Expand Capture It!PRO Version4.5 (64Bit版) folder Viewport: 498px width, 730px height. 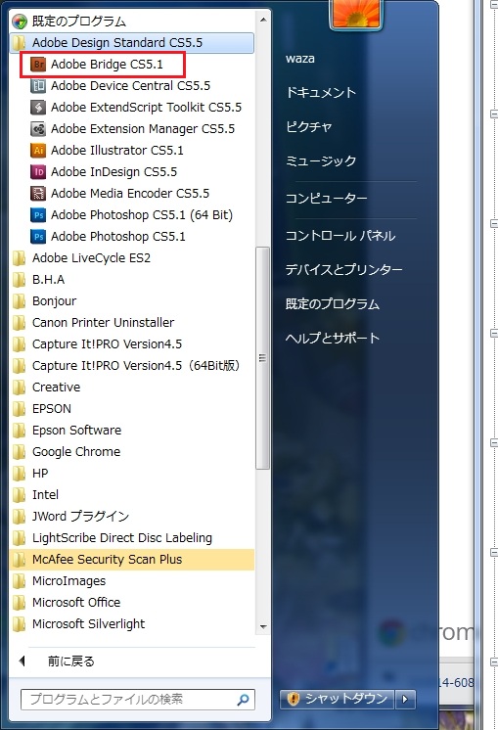(x=132, y=365)
